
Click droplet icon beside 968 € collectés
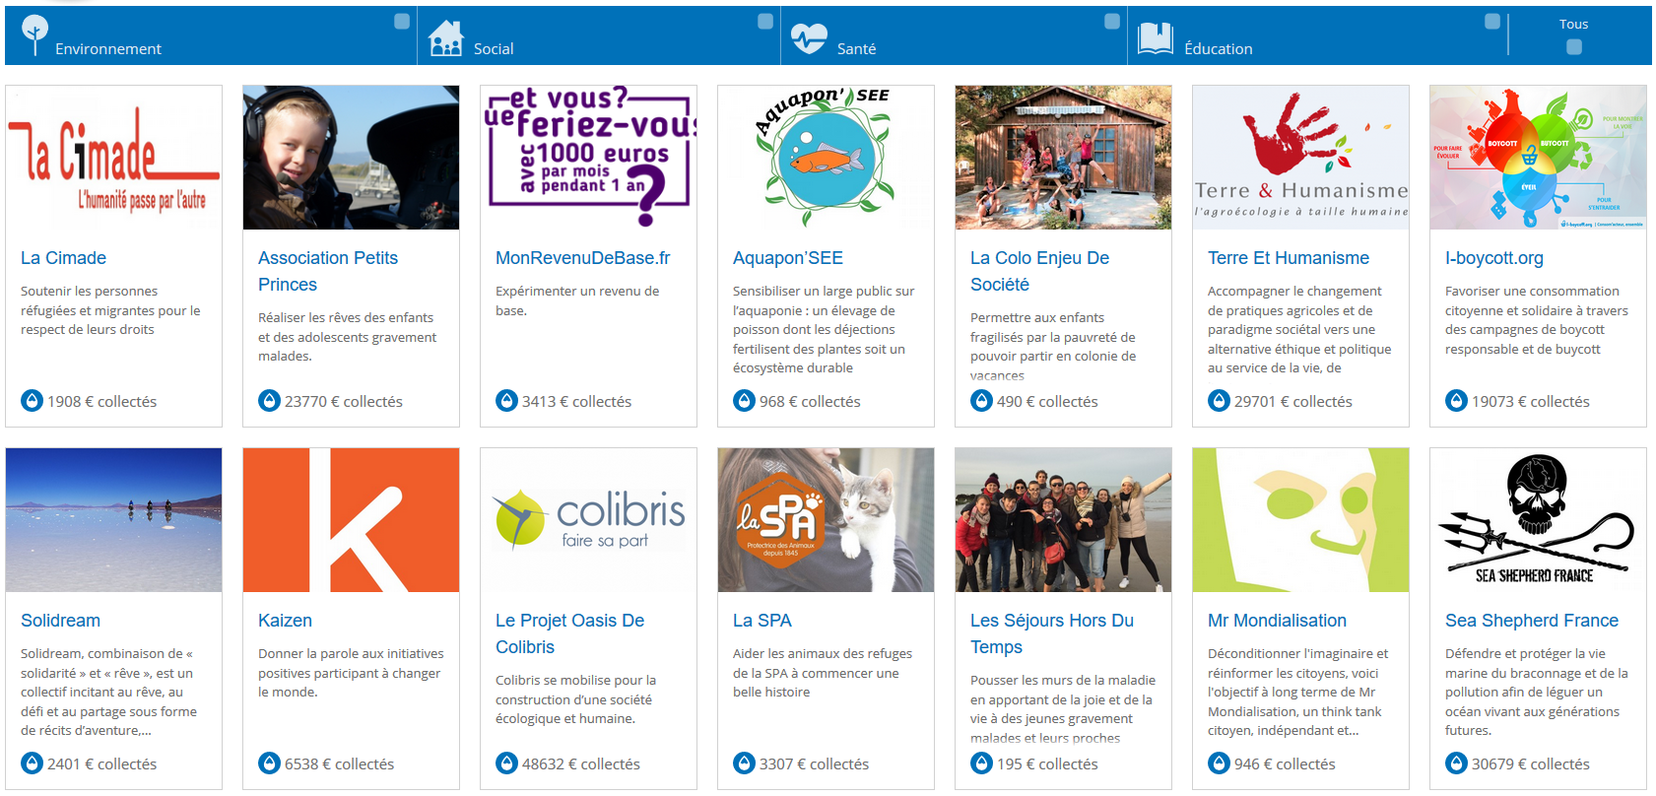click(x=745, y=401)
